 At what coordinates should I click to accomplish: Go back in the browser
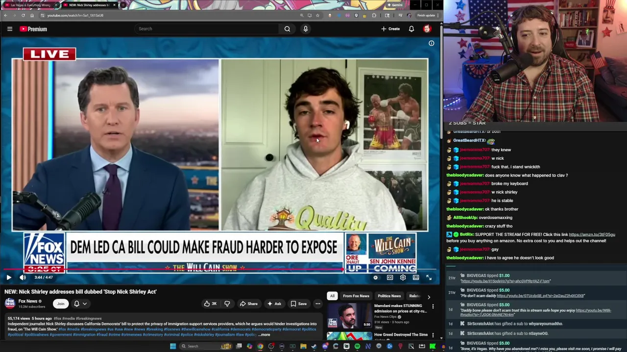pos(5,15)
